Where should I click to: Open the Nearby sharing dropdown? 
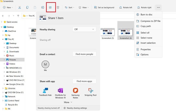tap(84, 29)
